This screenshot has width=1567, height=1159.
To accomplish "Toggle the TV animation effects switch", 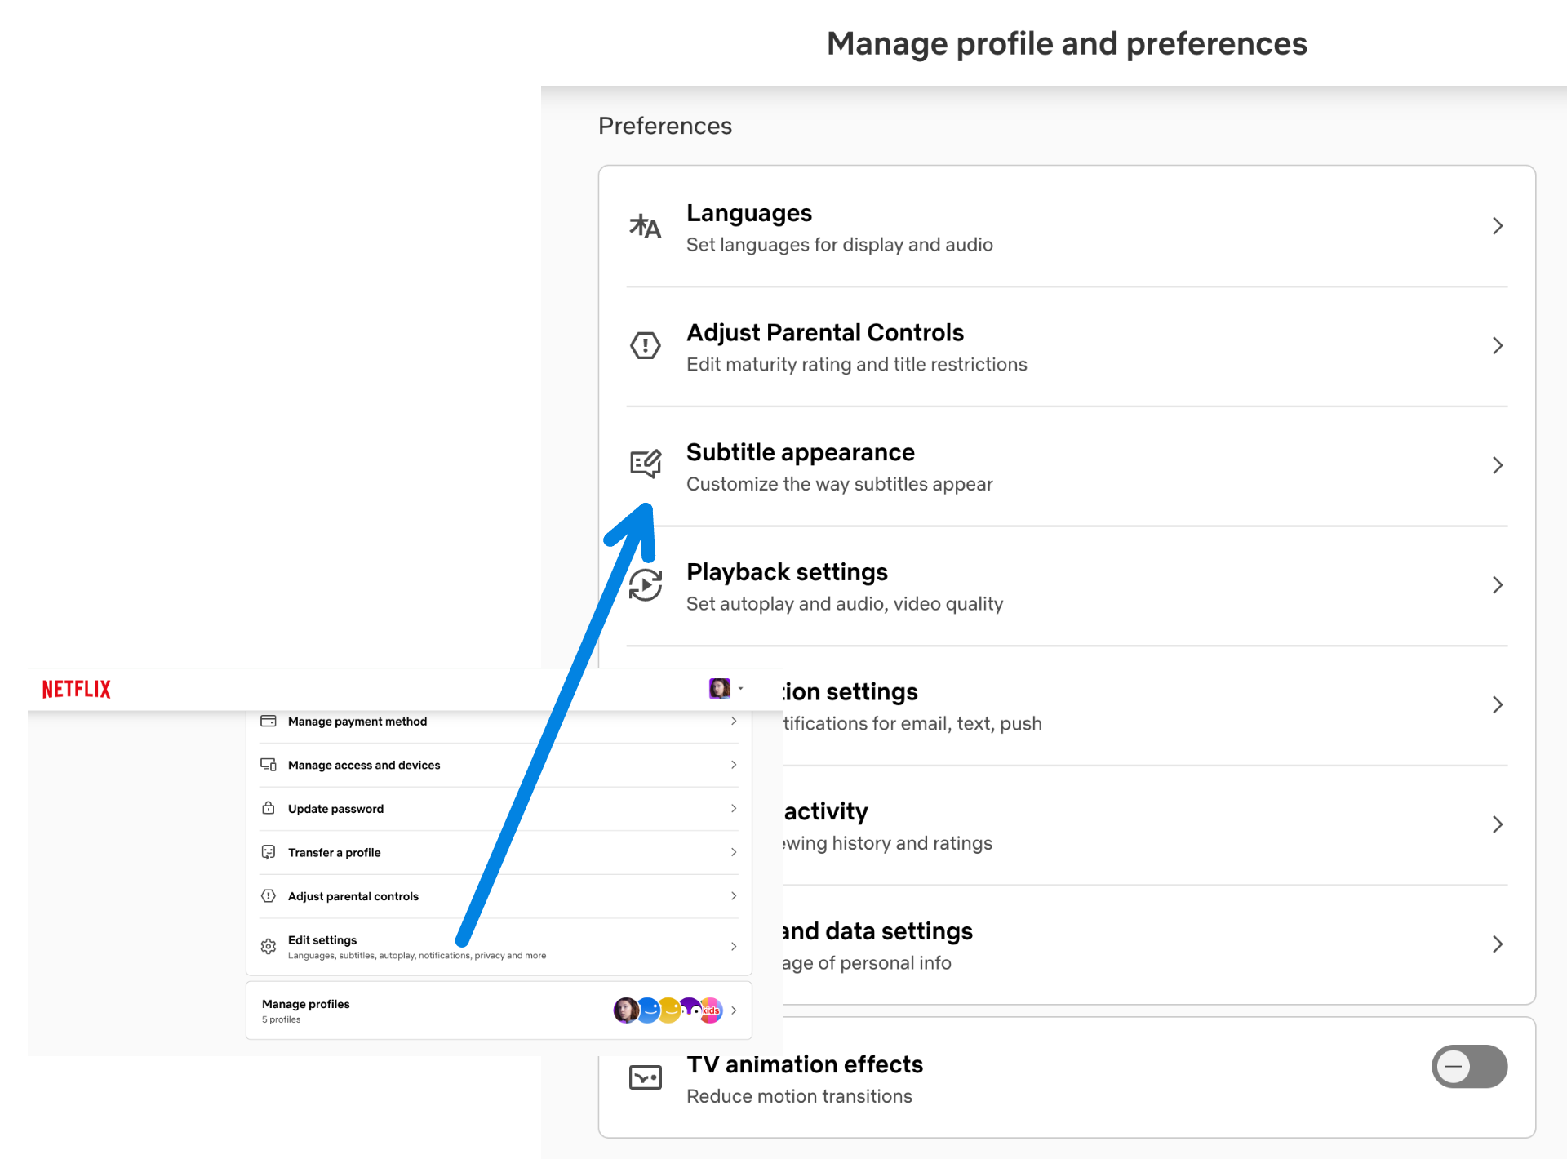I will click(x=1468, y=1067).
